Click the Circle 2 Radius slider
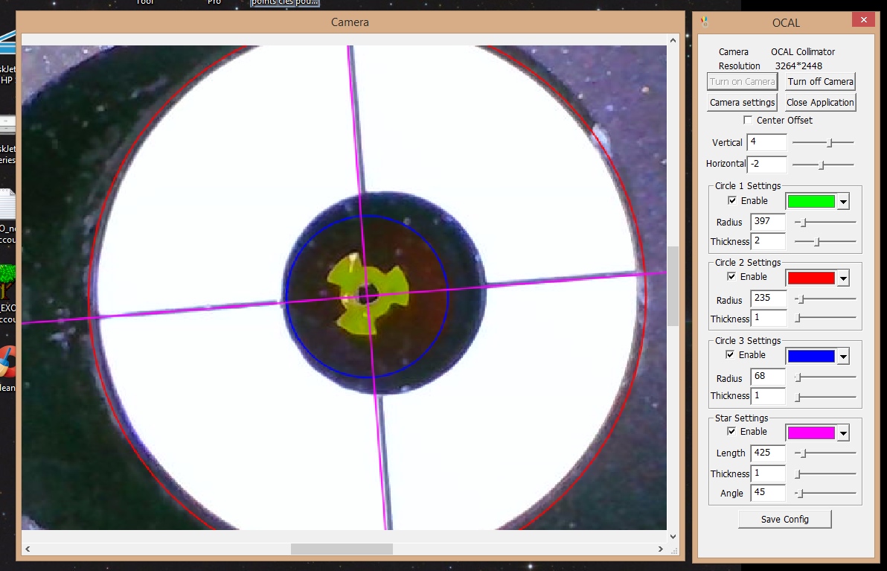Image resolution: width=887 pixels, height=571 pixels. 825,299
